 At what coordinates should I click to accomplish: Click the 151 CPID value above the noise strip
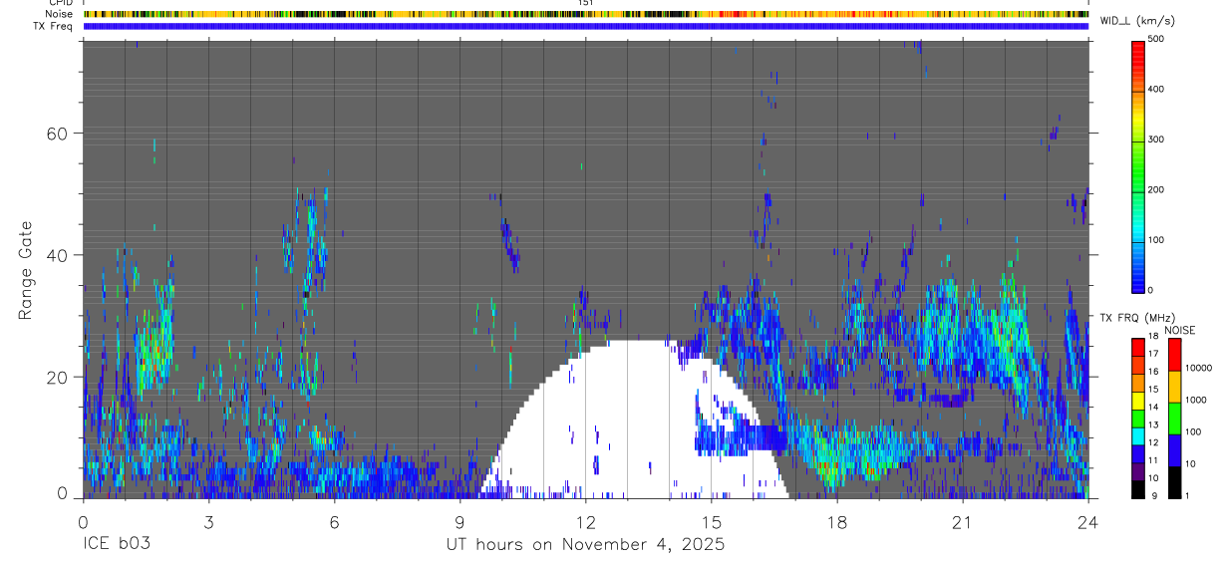(x=586, y=3)
